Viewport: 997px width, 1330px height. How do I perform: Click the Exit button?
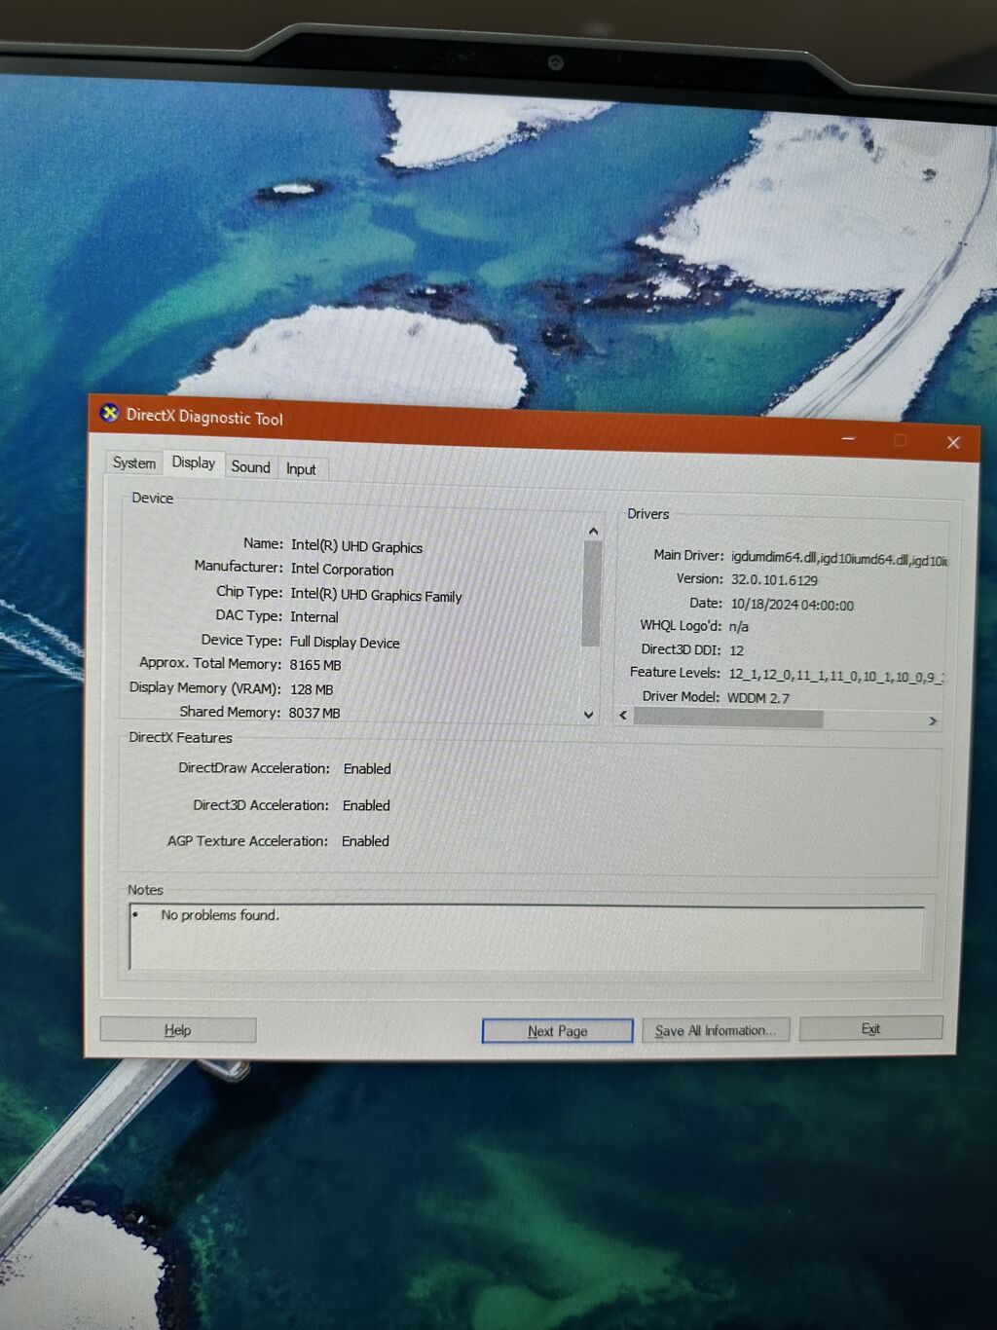[870, 1029]
